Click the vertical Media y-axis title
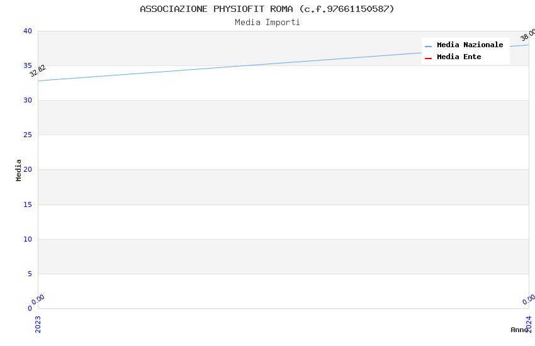The height and width of the screenshot is (346, 535). click(19, 170)
